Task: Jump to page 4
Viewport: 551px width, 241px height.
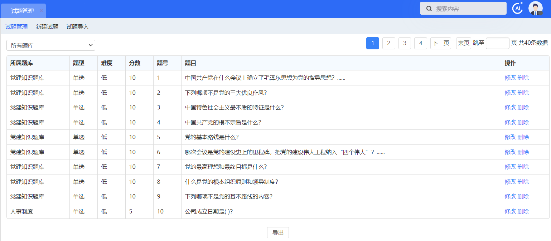Action: tap(420, 43)
